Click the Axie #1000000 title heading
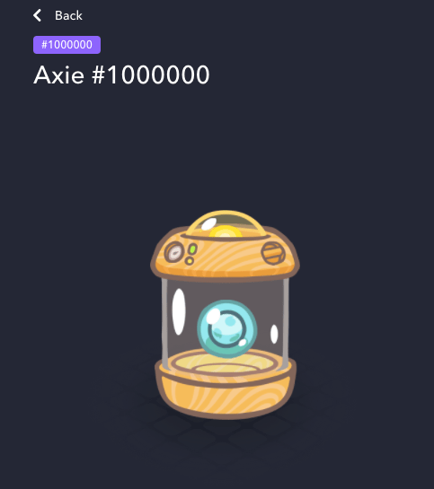Image resolution: width=434 pixels, height=489 pixels. (x=121, y=74)
